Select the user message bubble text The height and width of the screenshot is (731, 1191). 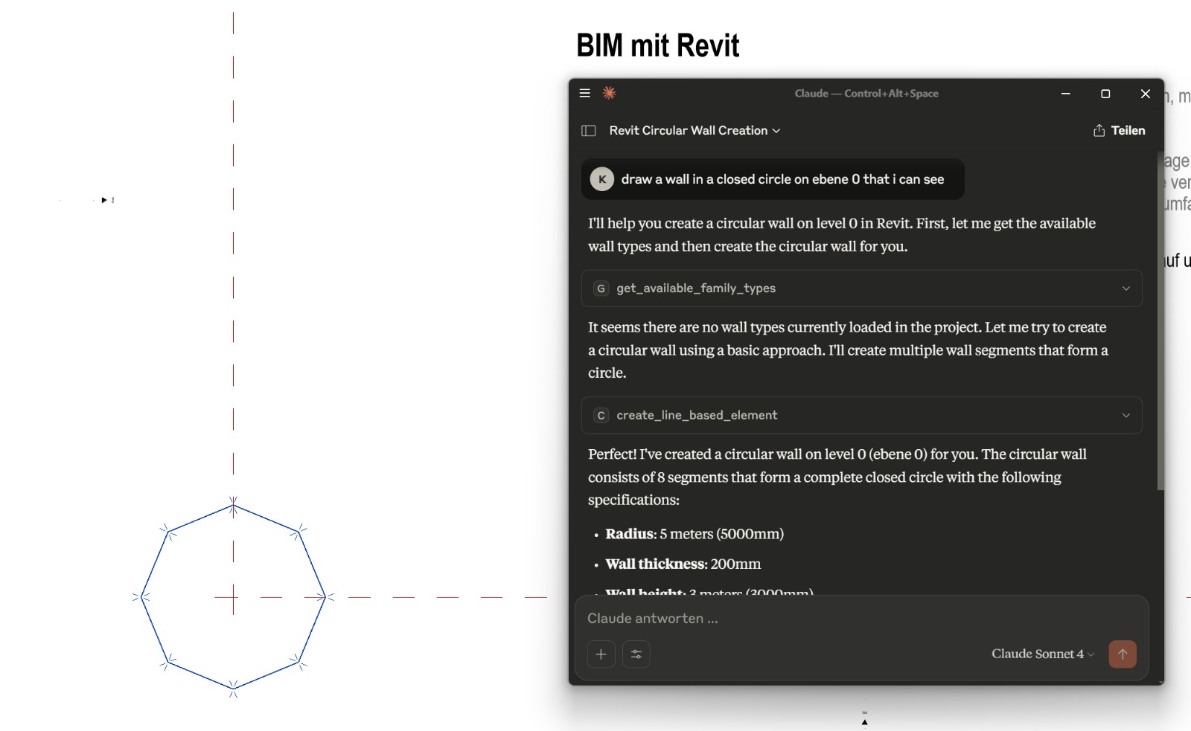point(782,179)
